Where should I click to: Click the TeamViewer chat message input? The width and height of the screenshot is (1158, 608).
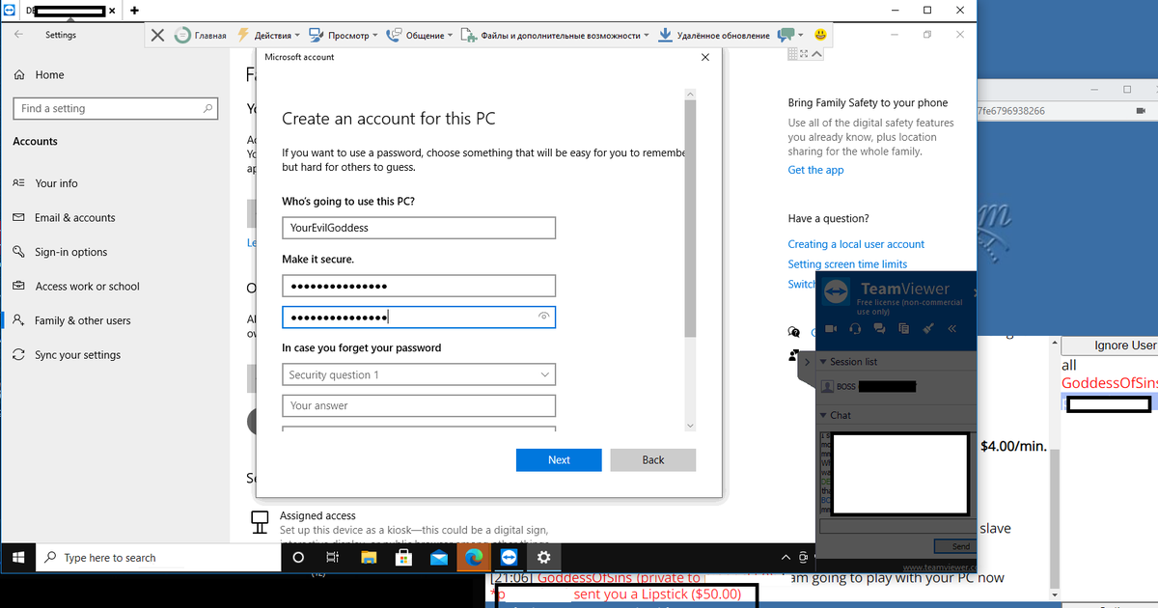coord(896,527)
